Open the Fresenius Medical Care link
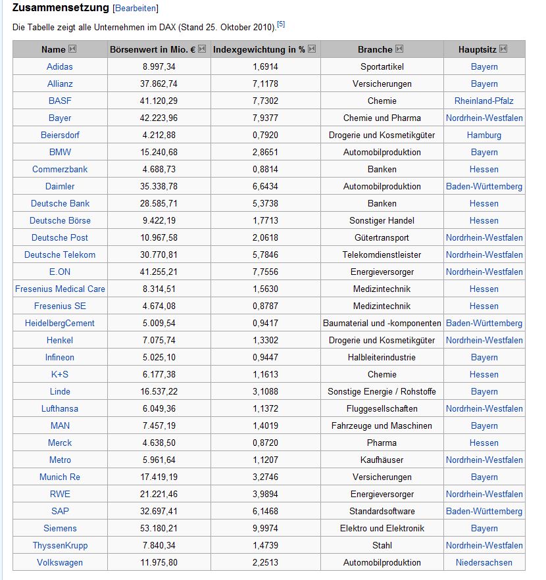Image resolution: width=546 pixels, height=580 pixels. (60, 289)
